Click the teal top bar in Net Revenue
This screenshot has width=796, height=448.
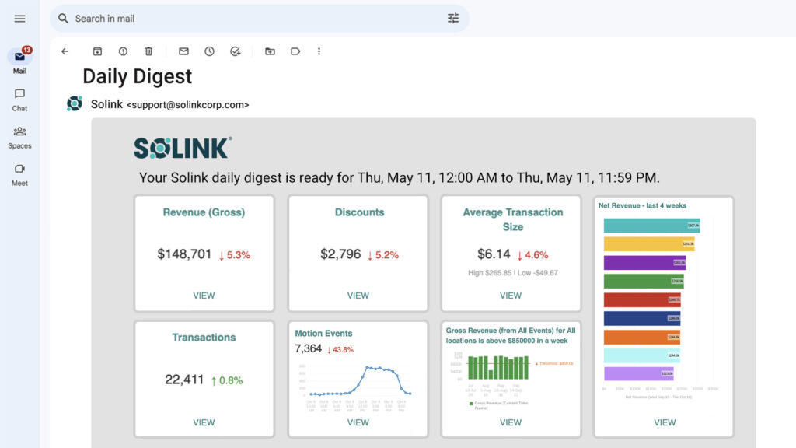pyautogui.click(x=651, y=226)
